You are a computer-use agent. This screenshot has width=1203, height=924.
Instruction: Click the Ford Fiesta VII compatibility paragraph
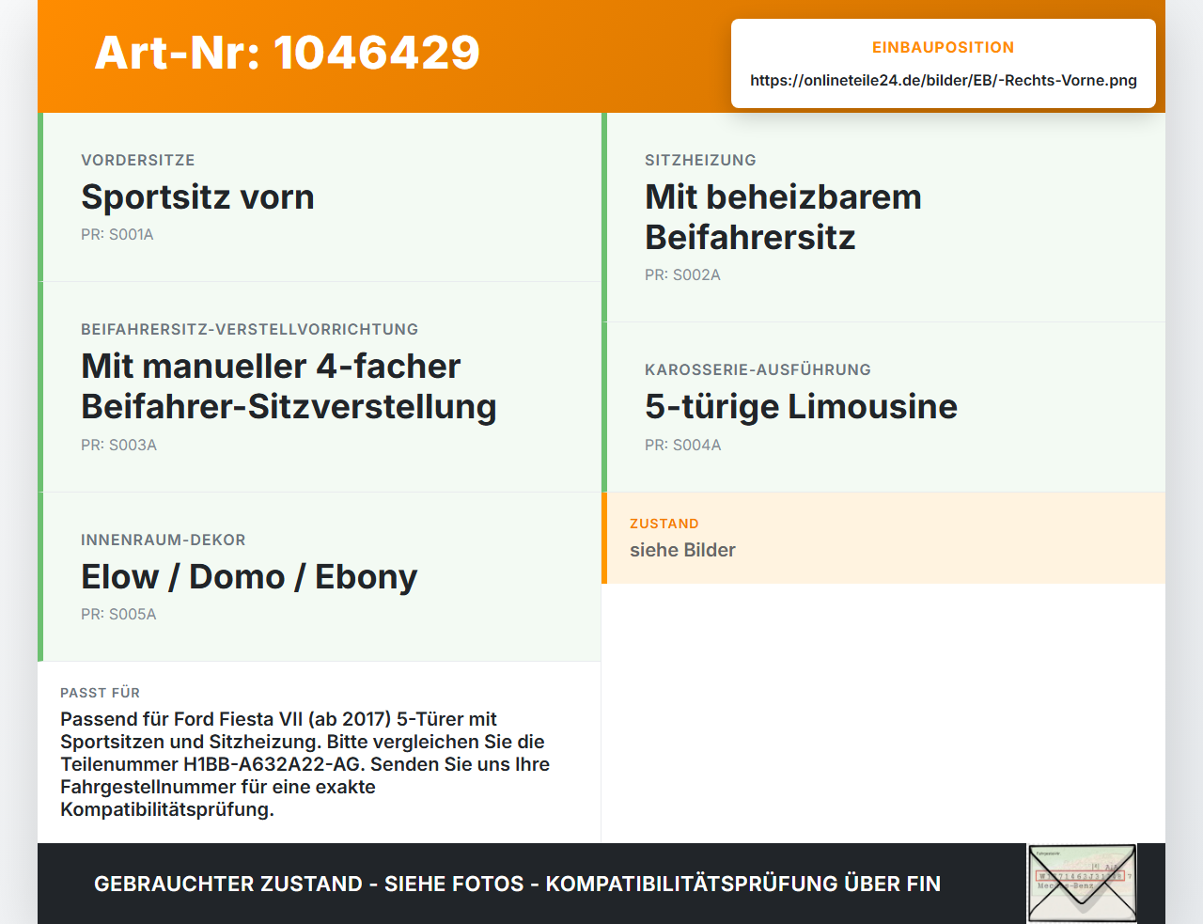(305, 764)
